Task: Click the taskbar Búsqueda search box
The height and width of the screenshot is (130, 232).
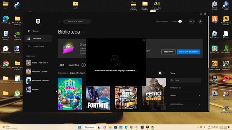Action: (90, 127)
